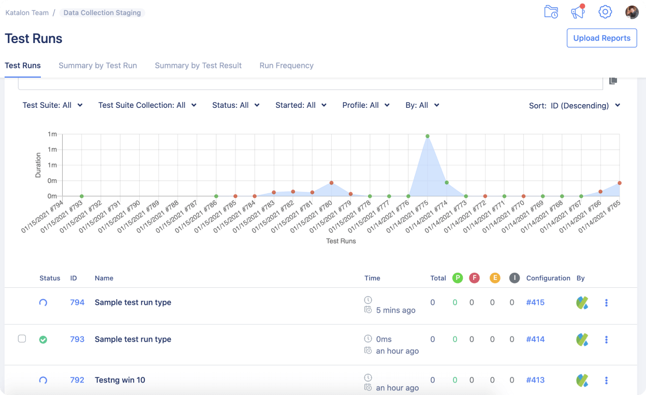Expand the Test Suite Collection: All filter
Screen dimensions: 646x395
(148, 105)
